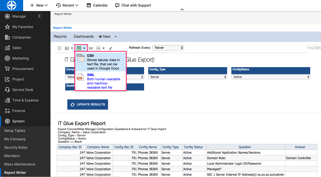Open the Excel export icon
Viewport: 321px width, 177px height.
(79, 48)
